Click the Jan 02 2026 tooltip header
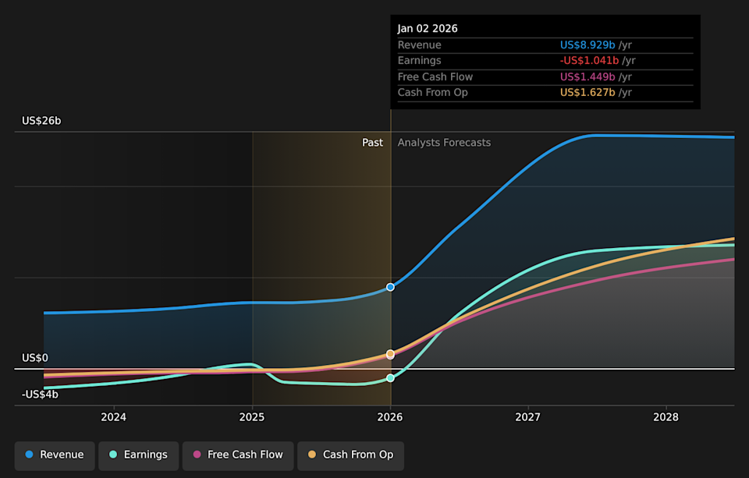This screenshot has height=478, width=749. (x=428, y=28)
